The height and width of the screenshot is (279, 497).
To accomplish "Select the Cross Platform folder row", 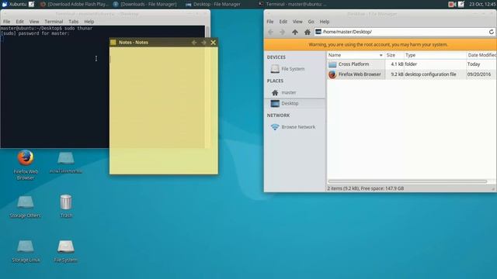I will click(412, 64).
